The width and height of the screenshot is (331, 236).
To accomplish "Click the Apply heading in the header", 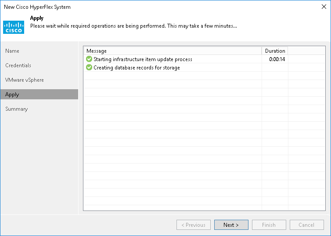I will tap(36, 18).
